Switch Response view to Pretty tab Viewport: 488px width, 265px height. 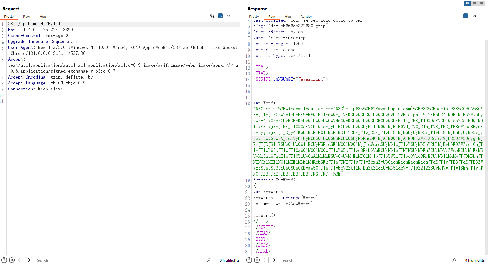pos(254,17)
